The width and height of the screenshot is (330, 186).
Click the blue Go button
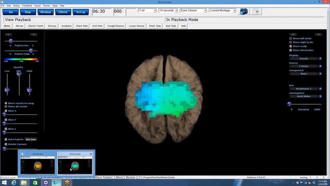click(10, 12)
